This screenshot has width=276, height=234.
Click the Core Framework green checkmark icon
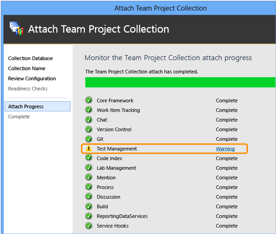[89, 100]
